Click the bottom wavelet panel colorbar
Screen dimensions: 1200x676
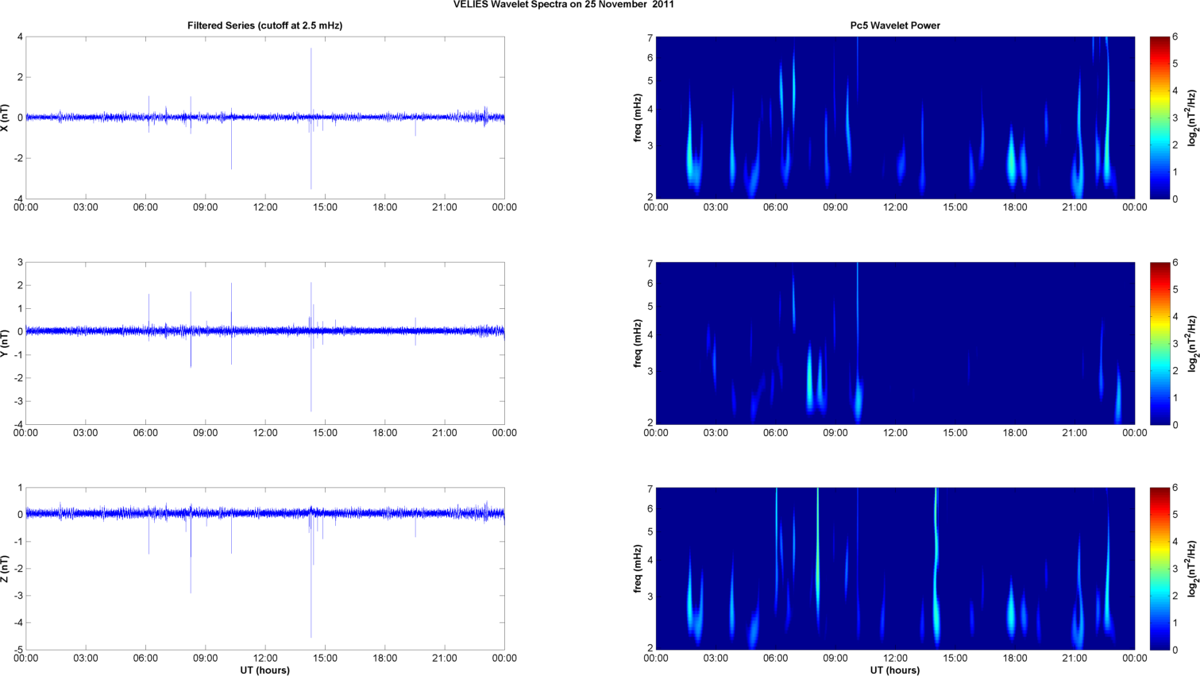pos(1159,569)
